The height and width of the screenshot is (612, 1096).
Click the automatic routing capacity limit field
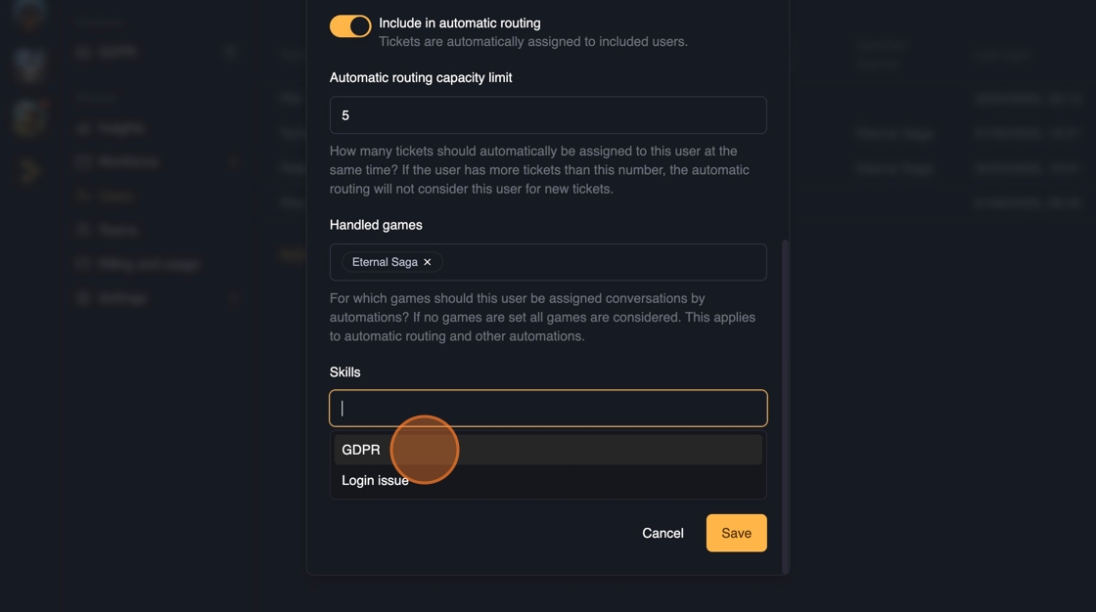[548, 115]
